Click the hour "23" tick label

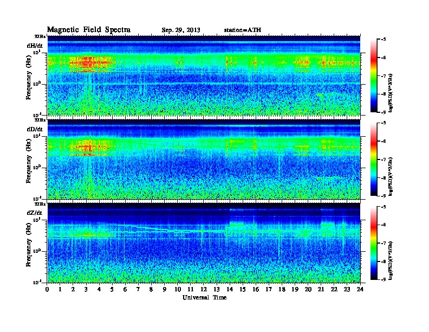point(347,290)
